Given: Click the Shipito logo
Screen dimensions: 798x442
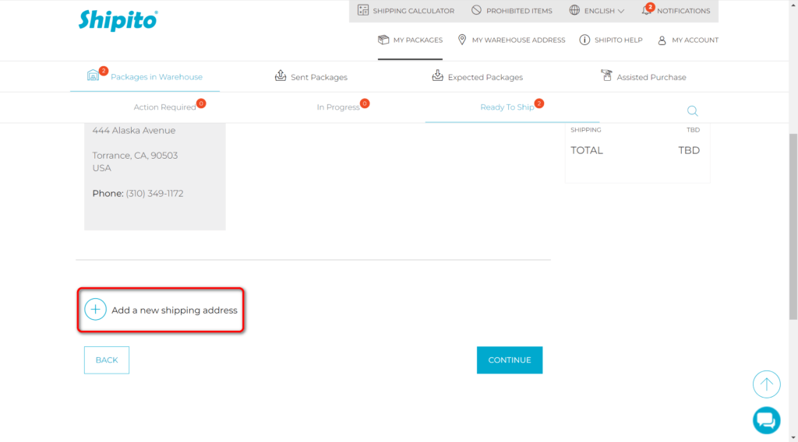Looking at the screenshot, I should pos(118,20).
